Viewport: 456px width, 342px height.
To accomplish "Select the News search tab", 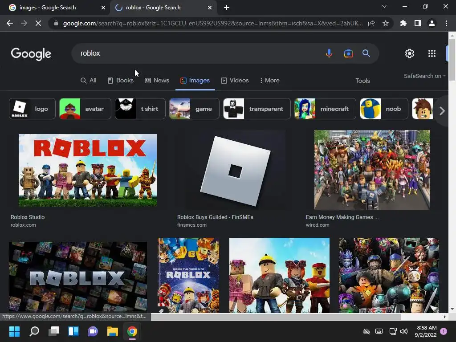I will click(157, 81).
